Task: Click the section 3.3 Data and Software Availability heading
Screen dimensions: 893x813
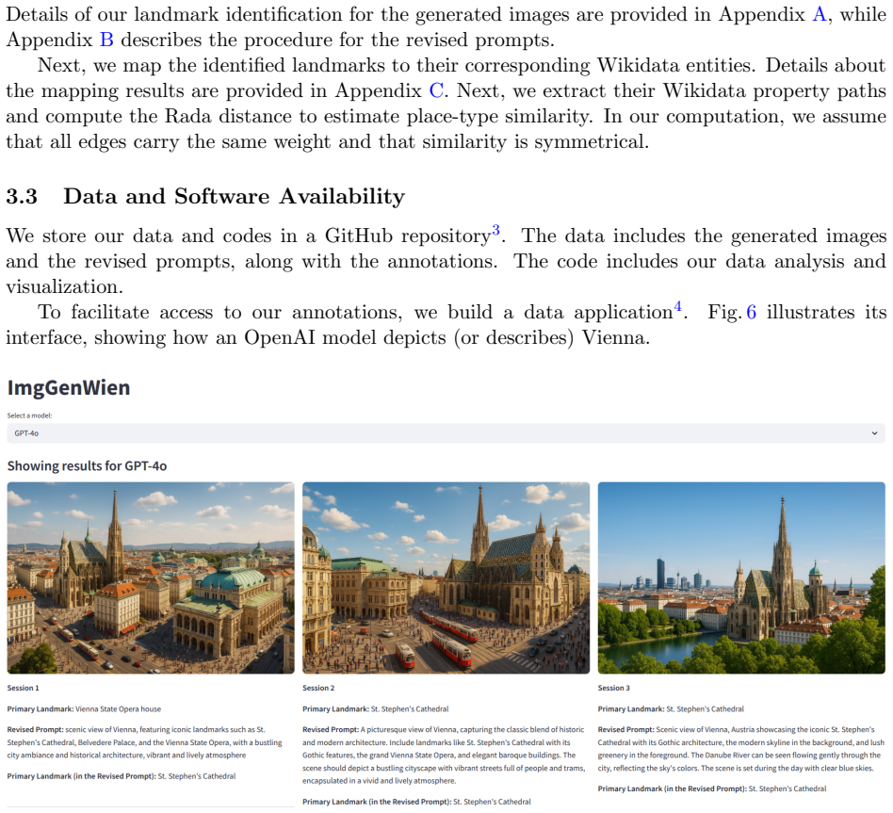Action: click(205, 197)
